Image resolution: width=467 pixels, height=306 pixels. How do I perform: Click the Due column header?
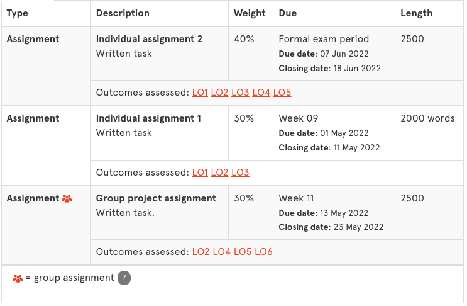[x=288, y=13]
